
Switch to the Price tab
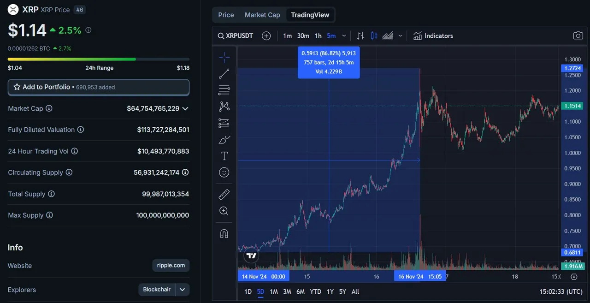coord(226,15)
